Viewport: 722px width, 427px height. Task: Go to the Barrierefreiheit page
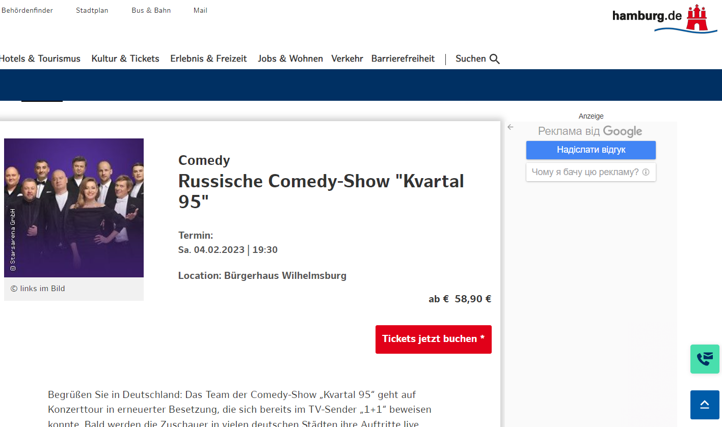[x=403, y=59]
